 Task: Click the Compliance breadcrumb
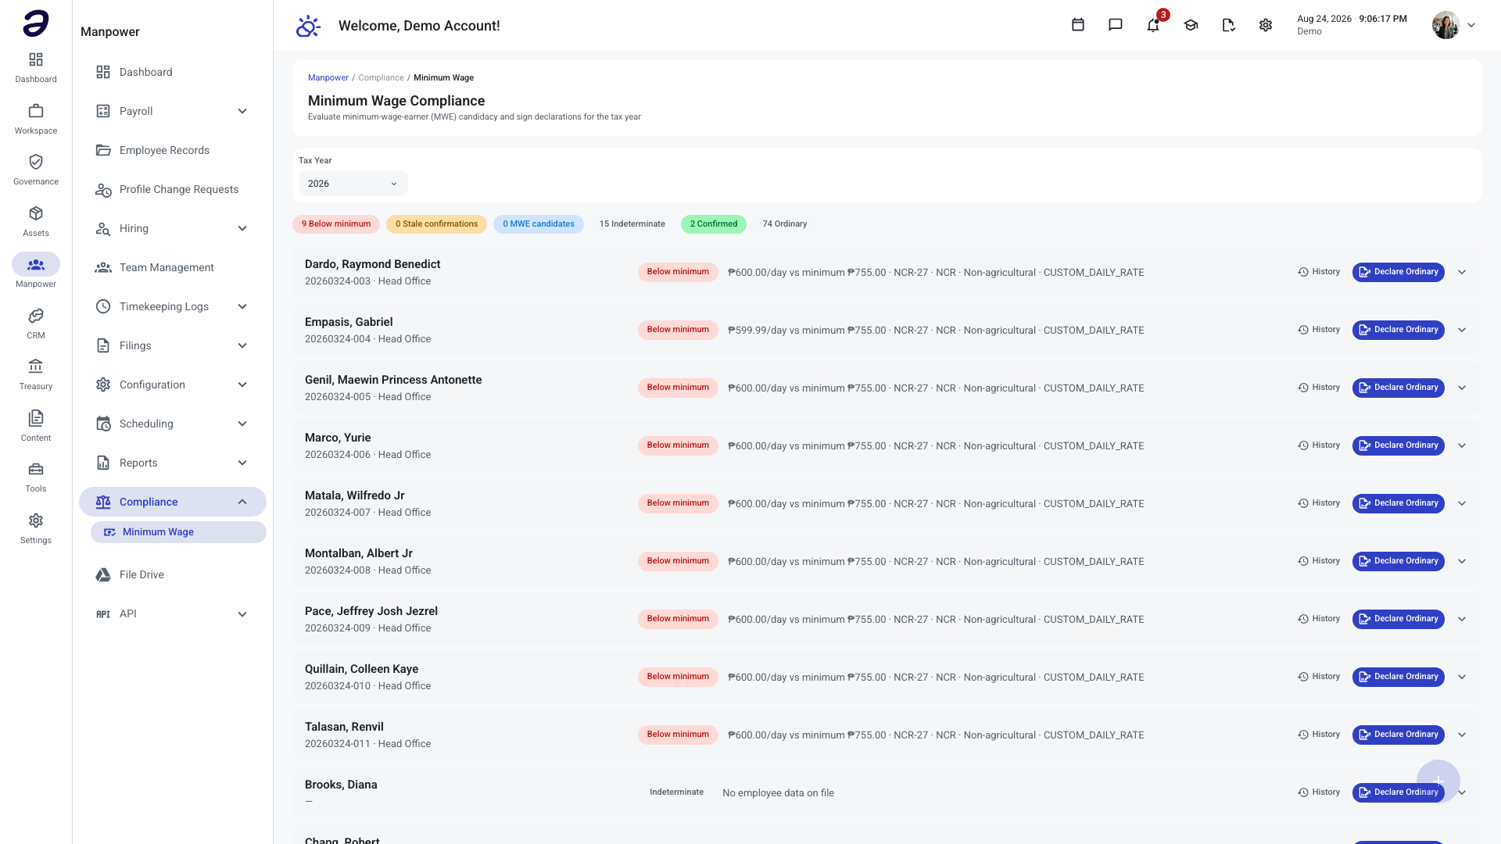(x=381, y=77)
